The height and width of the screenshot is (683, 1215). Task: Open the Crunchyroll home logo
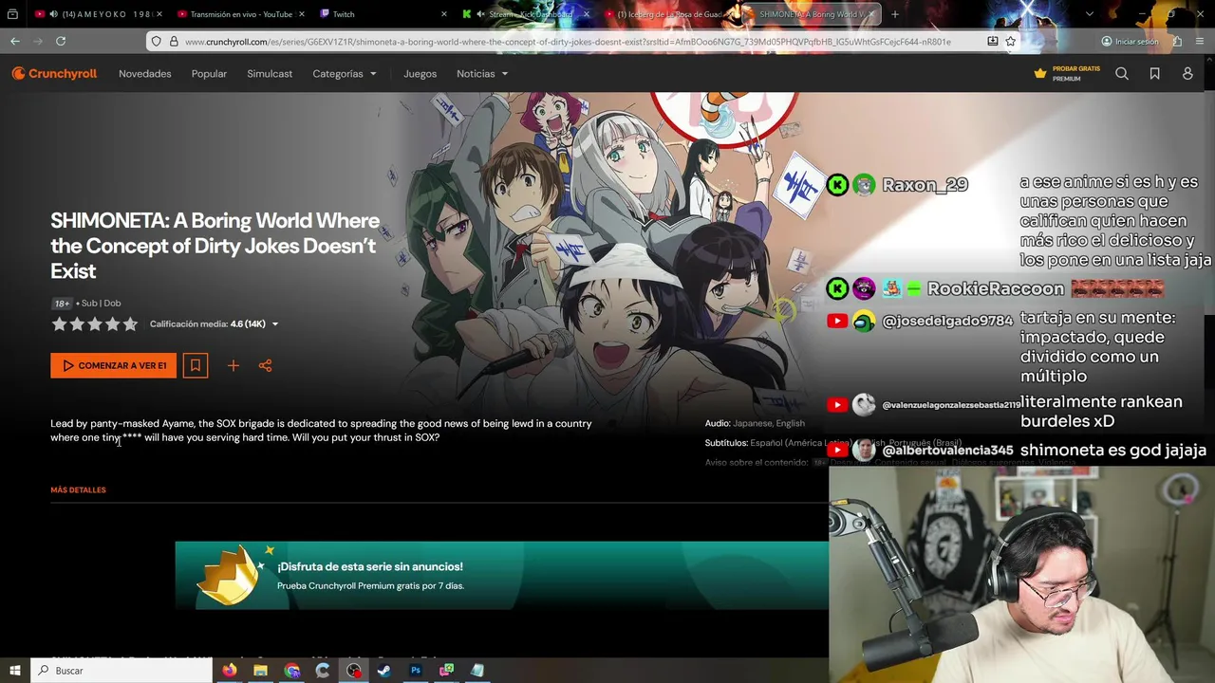54,74
